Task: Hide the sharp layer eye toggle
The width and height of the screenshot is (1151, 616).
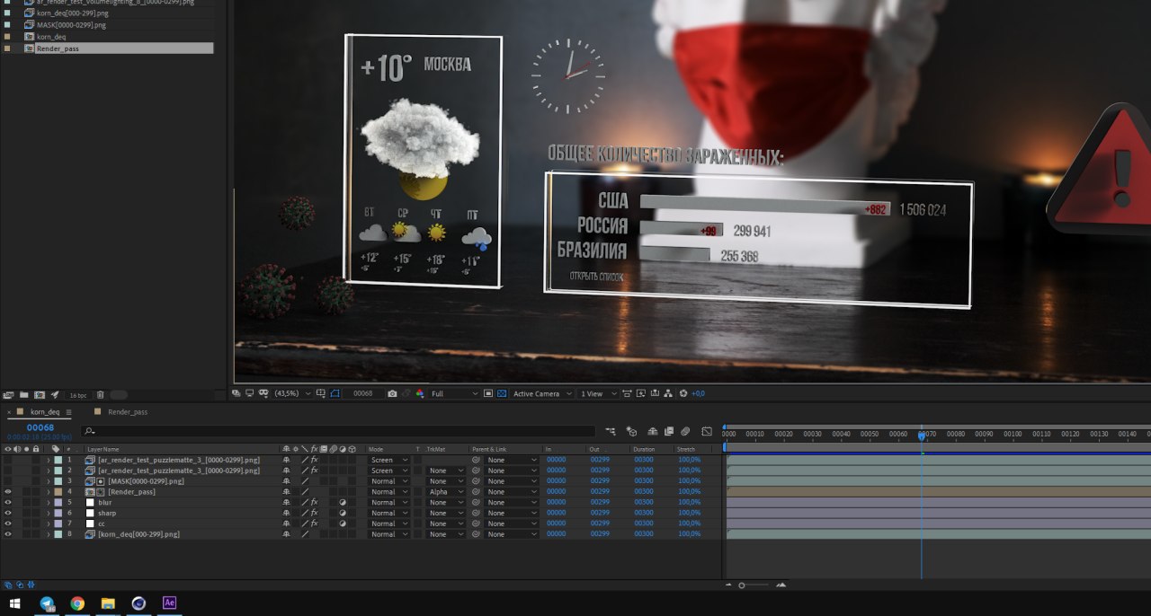Action: 8,514
